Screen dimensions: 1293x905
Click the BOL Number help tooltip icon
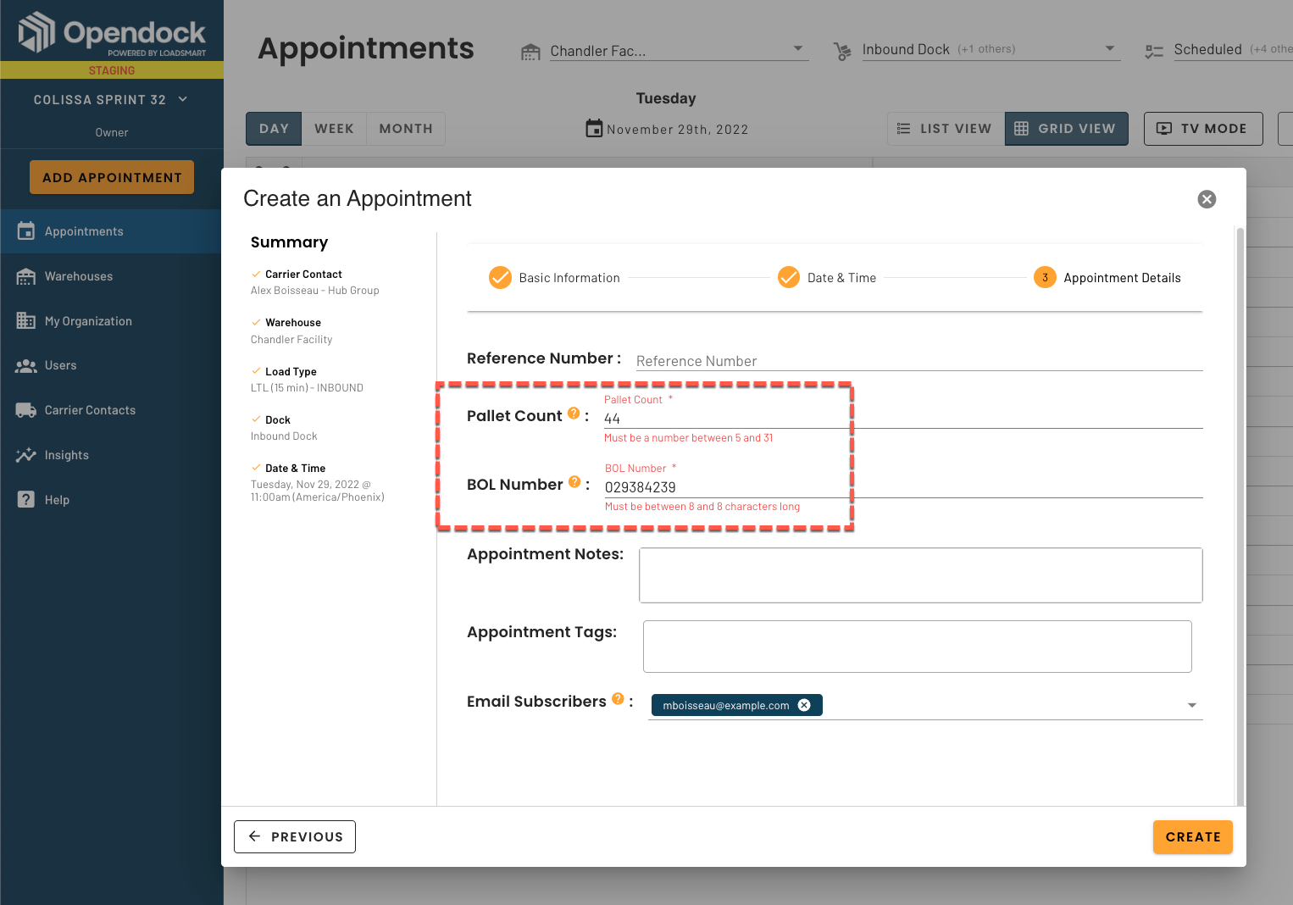click(574, 482)
